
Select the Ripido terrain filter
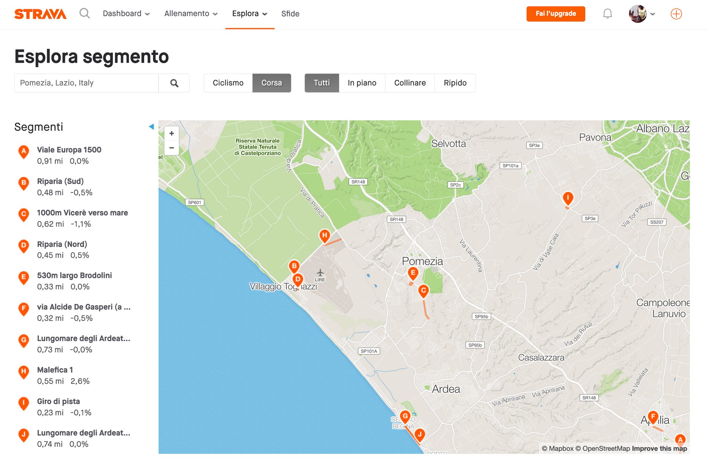point(455,83)
